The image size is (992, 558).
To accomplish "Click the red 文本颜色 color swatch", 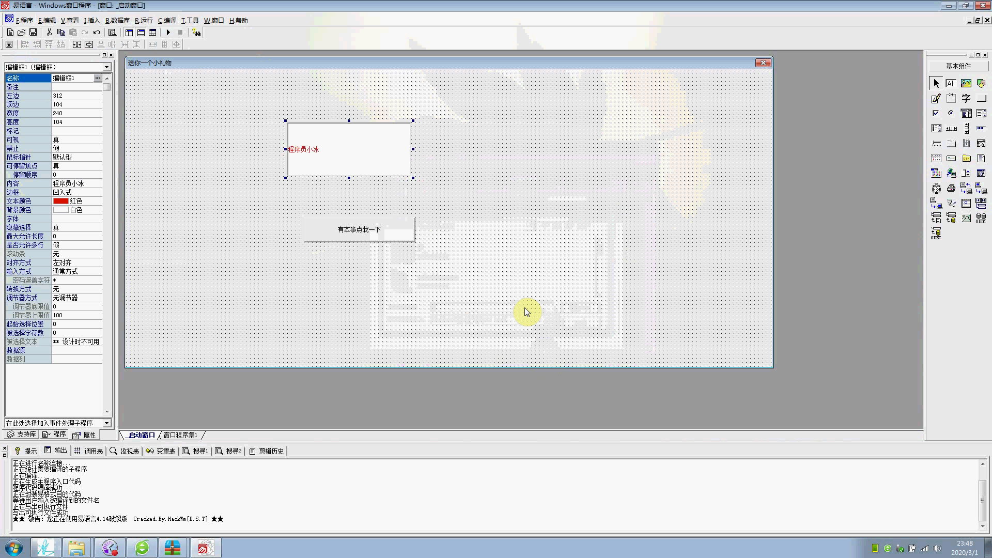I will (60, 201).
